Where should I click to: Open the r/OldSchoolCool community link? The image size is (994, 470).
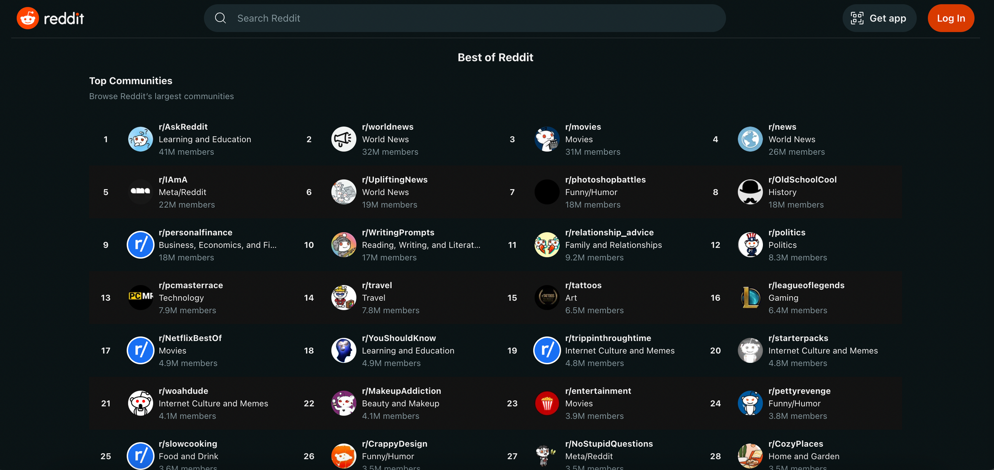click(803, 180)
